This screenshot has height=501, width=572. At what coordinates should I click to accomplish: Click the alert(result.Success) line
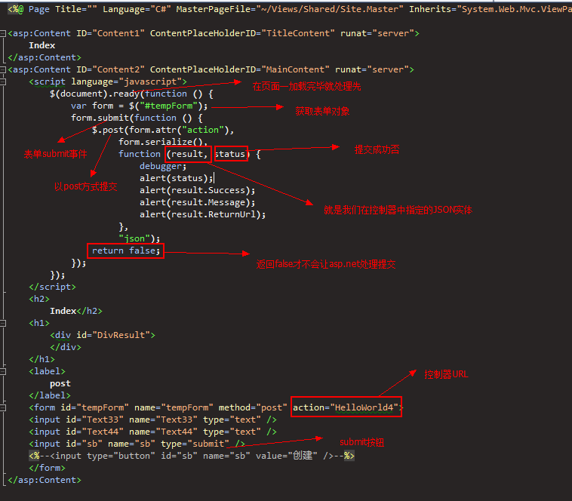click(197, 190)
